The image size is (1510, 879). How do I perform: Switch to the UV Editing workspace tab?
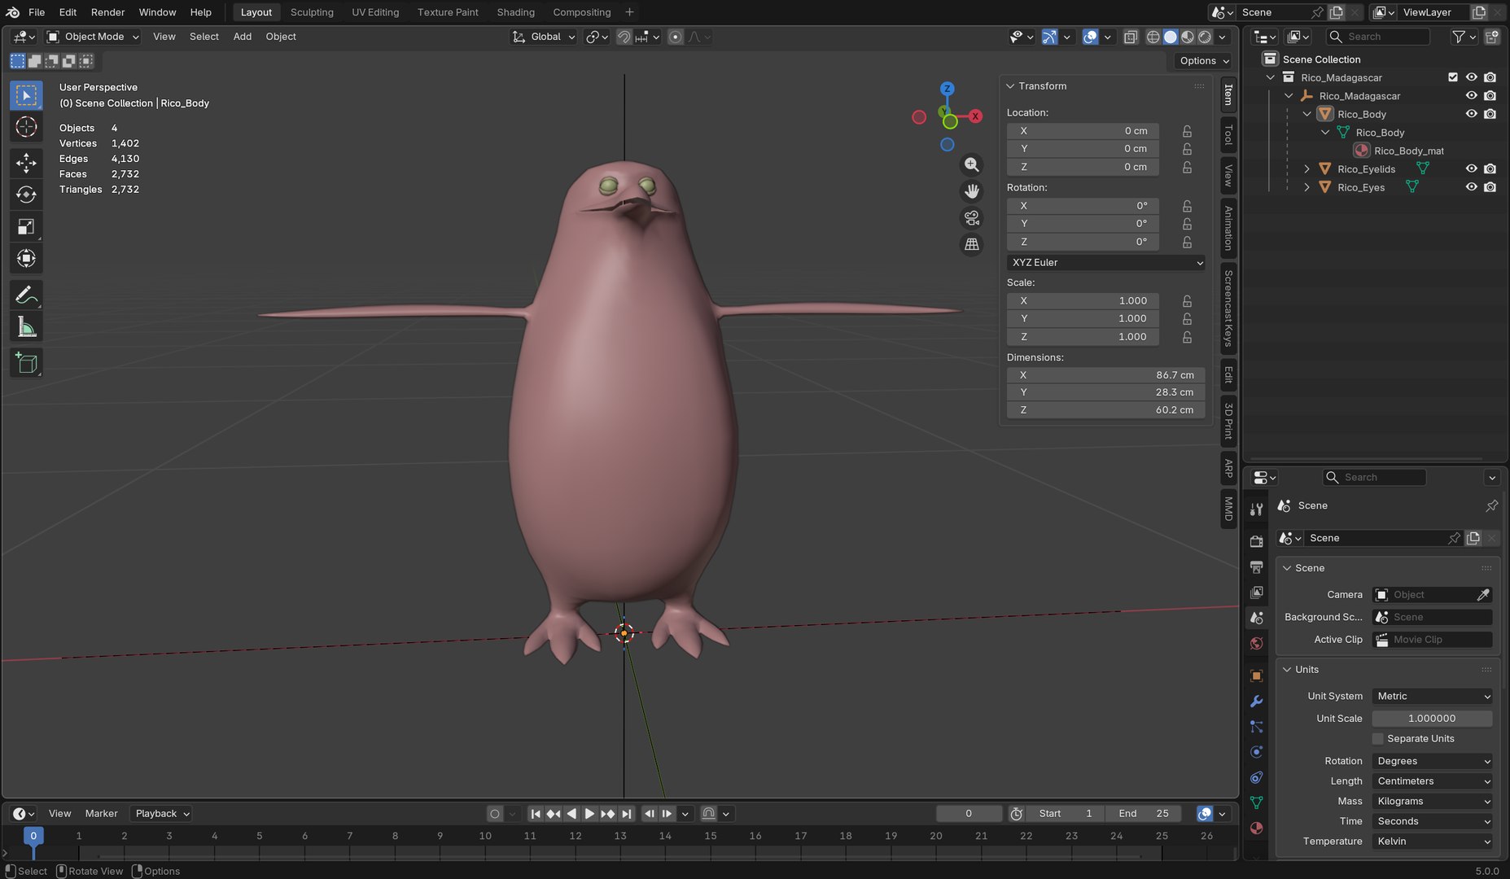point(375,12)
